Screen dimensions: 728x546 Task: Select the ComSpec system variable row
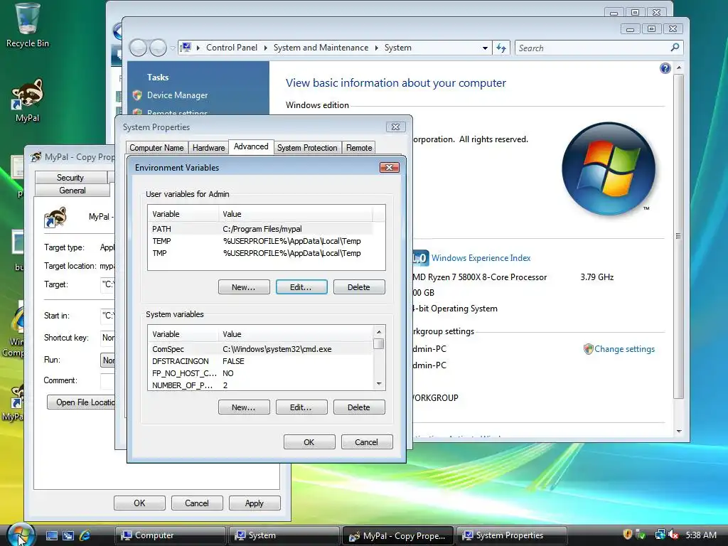[261, 349]
